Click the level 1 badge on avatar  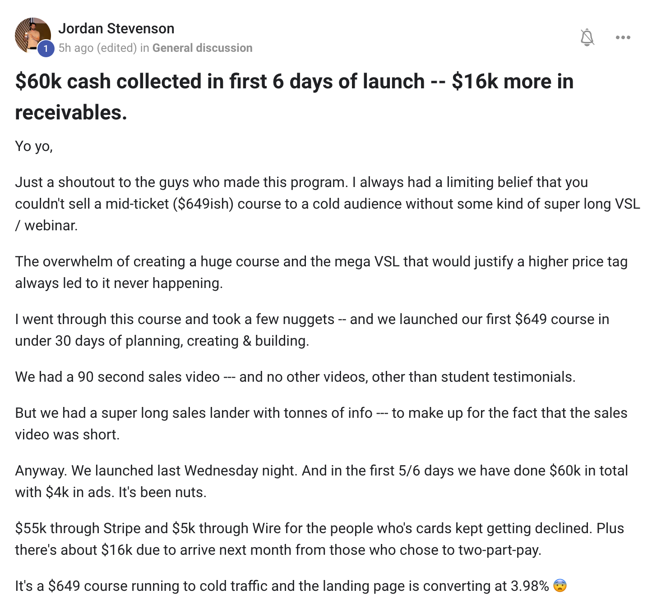pos(46,49)
